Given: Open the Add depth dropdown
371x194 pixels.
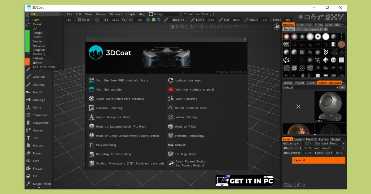Looking at the screenshot, I should pyautogui.click(x=329, y=148).
